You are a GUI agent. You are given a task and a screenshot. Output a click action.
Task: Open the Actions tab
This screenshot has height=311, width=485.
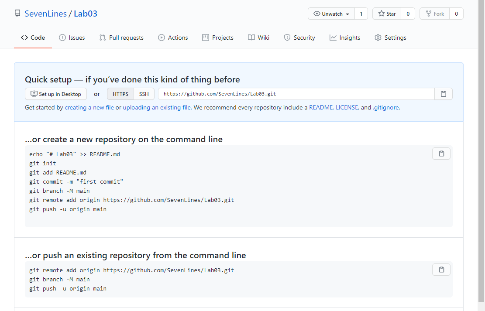pos(173,38)
